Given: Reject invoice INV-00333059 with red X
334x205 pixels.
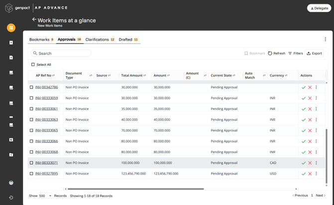Looking at the screenshot, I should pos(310,98).
